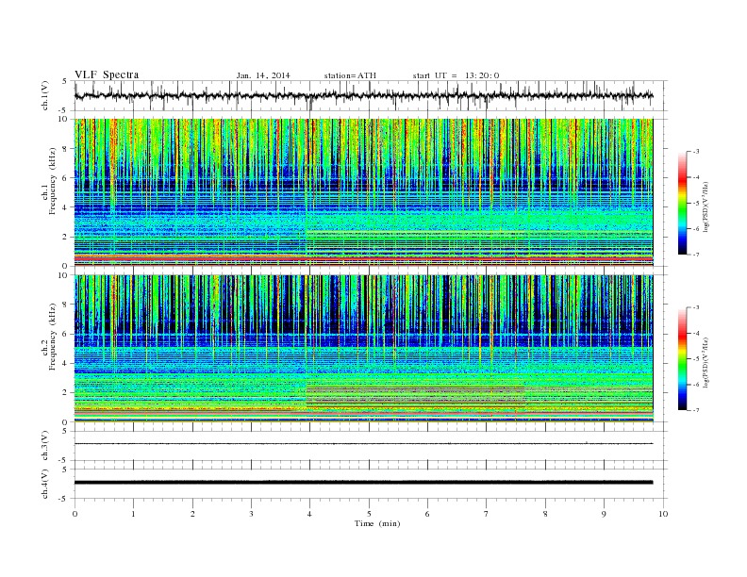Click the 4 kHz tick label on ch.2 spectrogram
This screenshot has width=747, height=577.
click(66, 363)
